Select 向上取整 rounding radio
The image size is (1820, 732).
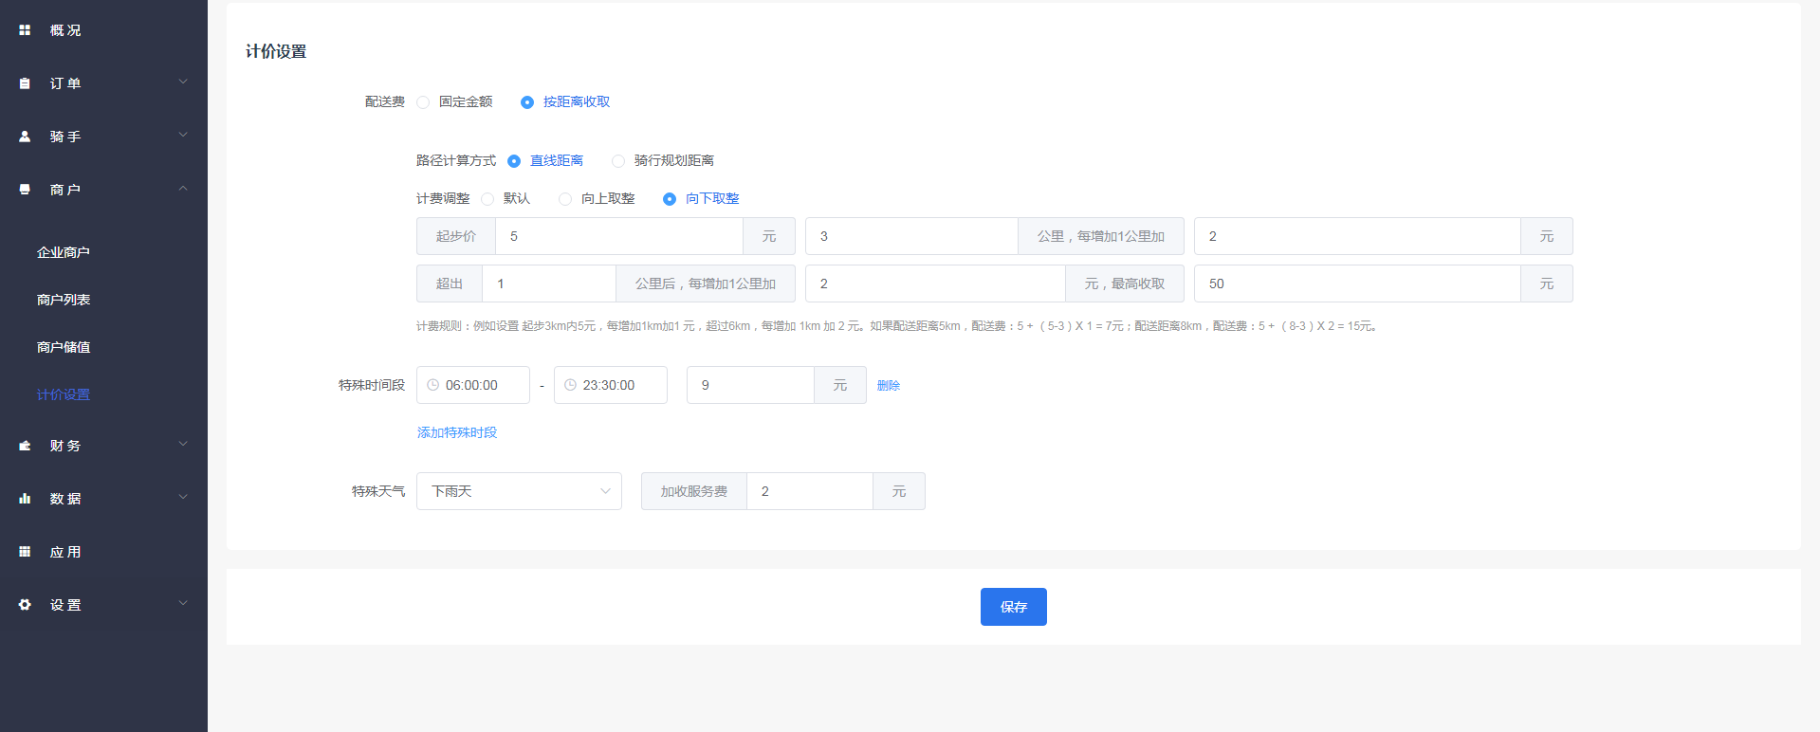click(565, 199)
